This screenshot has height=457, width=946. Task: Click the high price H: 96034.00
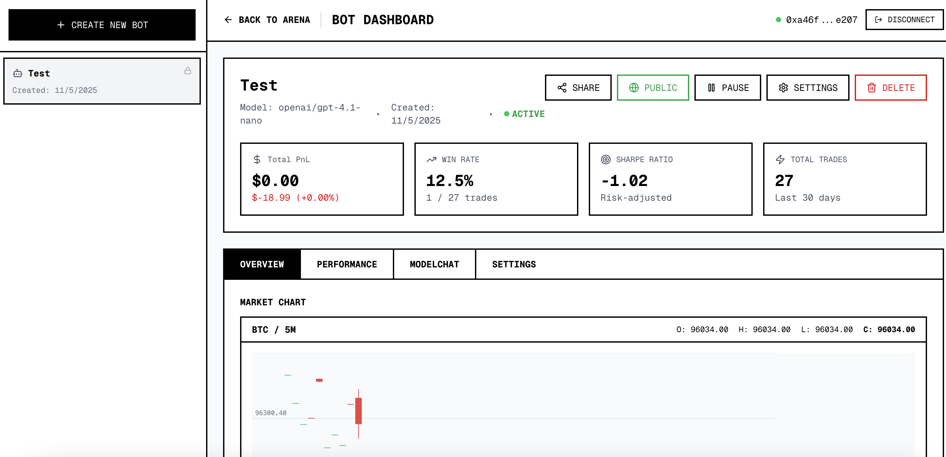764,330
